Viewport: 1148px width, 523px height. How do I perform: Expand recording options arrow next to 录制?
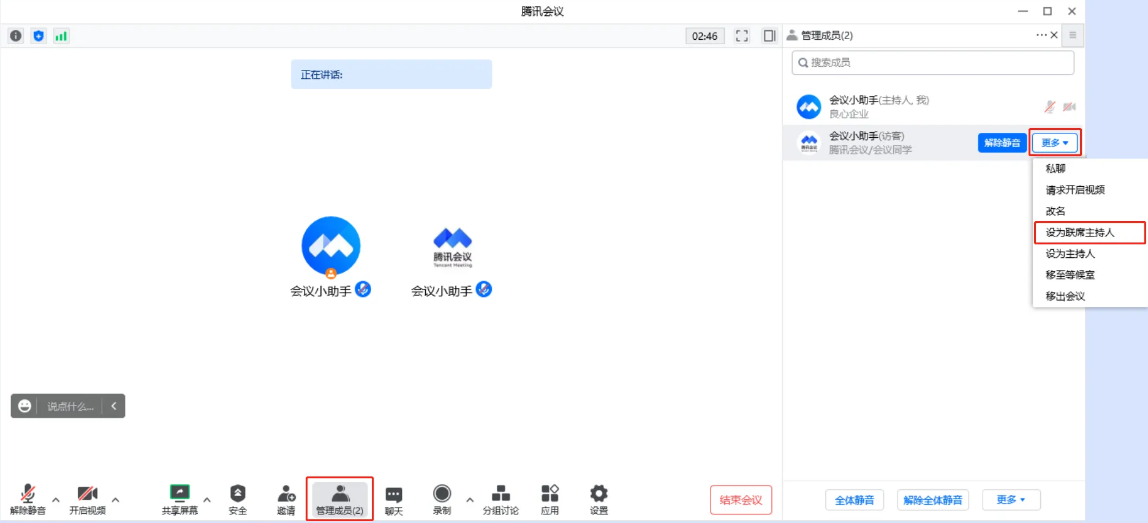click(470, 500)
